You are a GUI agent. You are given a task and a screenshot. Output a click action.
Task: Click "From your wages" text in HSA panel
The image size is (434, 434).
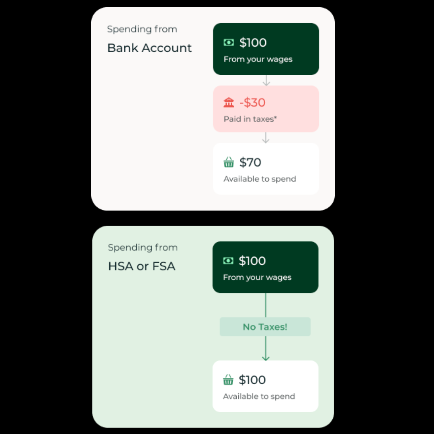pyautogui.click(x=257, y=278)
